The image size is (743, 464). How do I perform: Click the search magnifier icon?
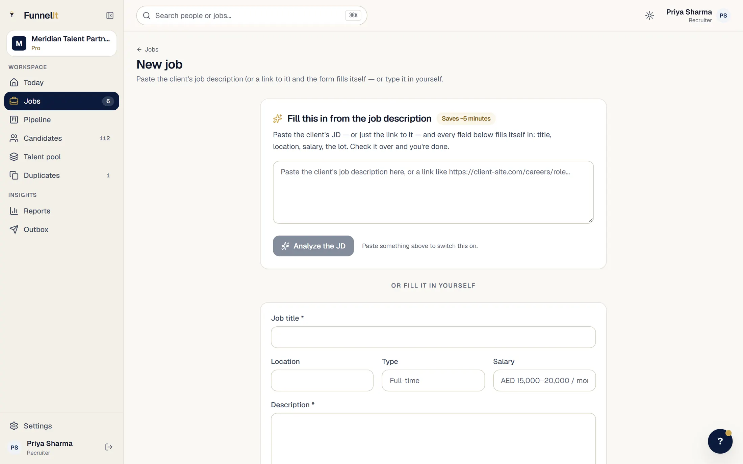(x=147, y=16)
